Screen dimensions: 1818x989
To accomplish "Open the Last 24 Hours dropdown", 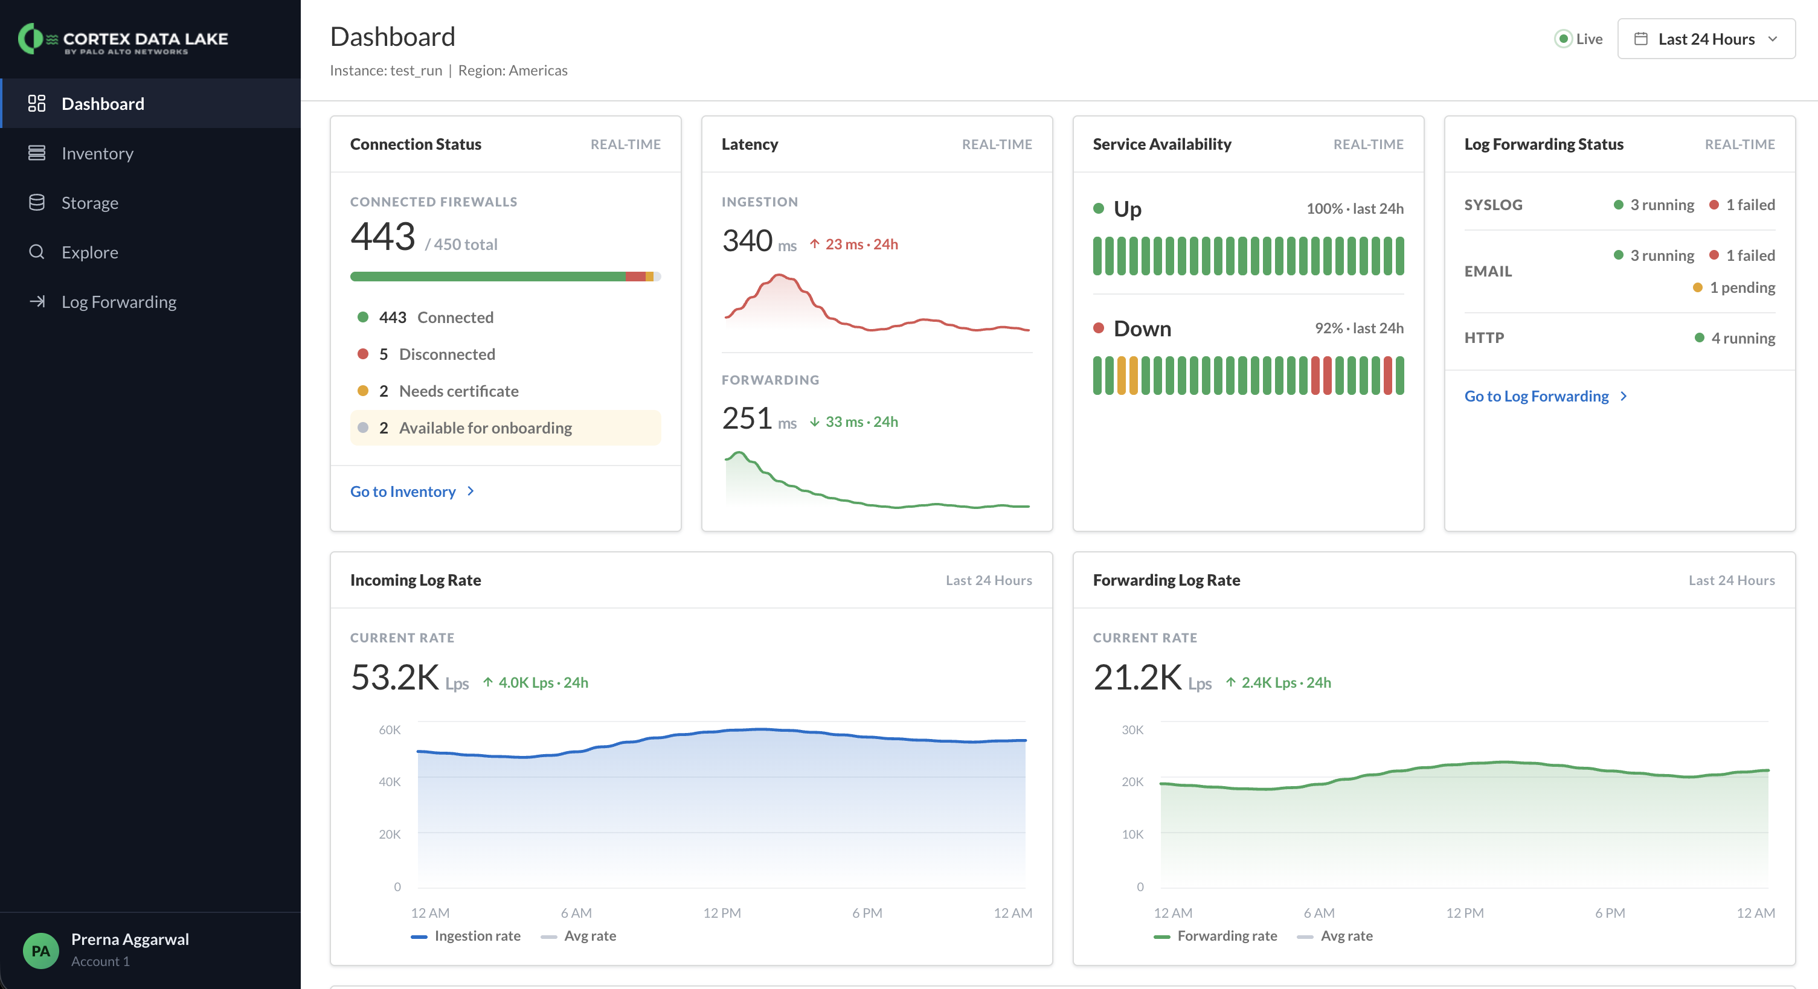I will [1706, 39].
